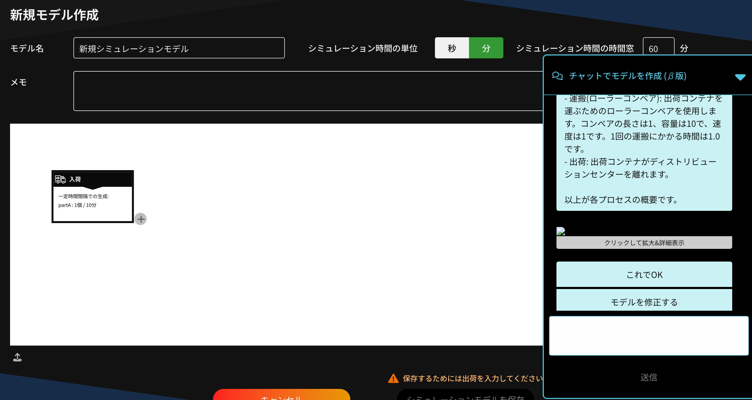Click the upload icon below canvas
The image size is (752, 400).
17,357
